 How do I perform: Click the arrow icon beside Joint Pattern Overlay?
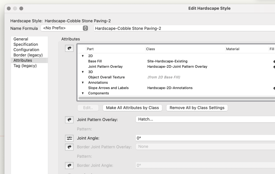69,120
